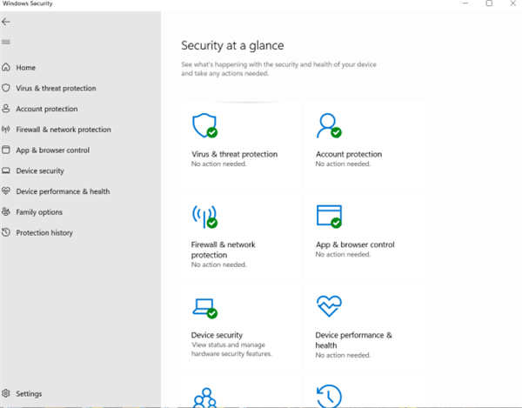View Protection history from the sidebar
The width and height of the screenshot is (522, 408).
coord(43,233)
